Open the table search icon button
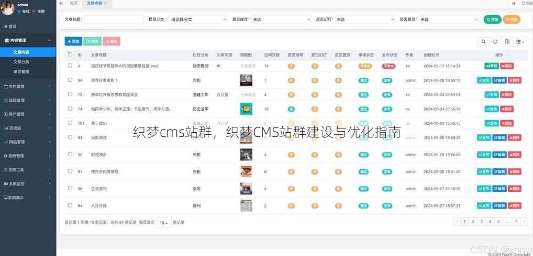Screen dimensions: 533x256 tap(483, 42)
